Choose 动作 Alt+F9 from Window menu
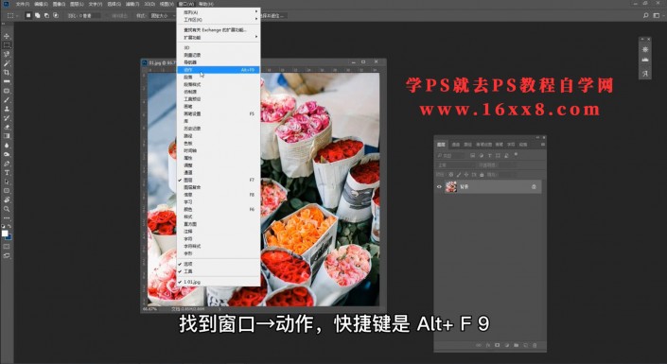 click(218, 70)
